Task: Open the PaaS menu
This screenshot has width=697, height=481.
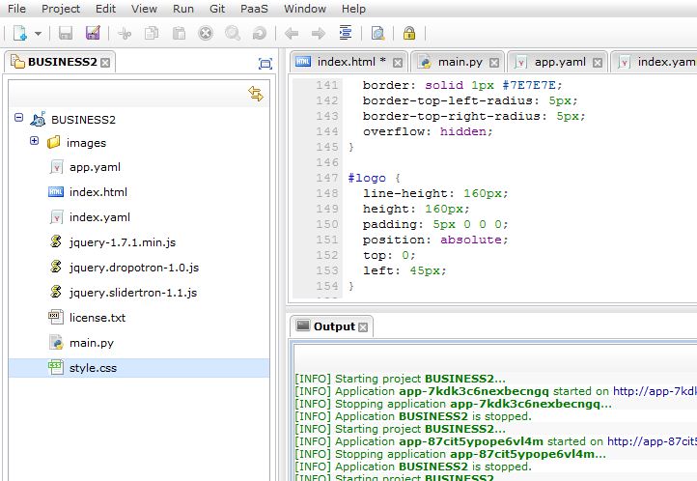Action: [253, 9]
